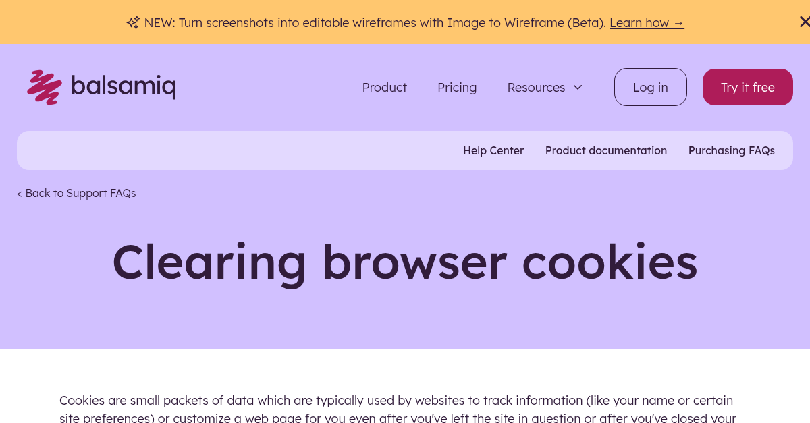The height and width of the screenshot is (423, 810).
Task: Open the Product documentation tab
Action: point(605,150)
